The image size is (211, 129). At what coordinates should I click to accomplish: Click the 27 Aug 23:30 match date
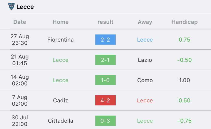point(20,40)
